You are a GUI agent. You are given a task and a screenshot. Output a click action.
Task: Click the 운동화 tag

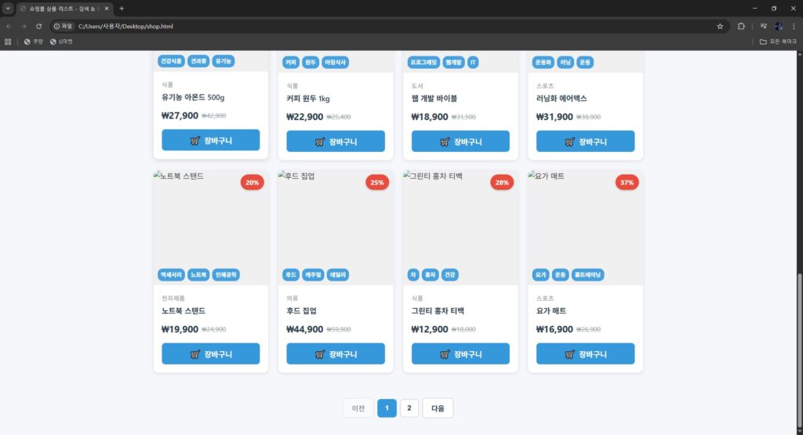pyautogui.click(x=543, y=62)
